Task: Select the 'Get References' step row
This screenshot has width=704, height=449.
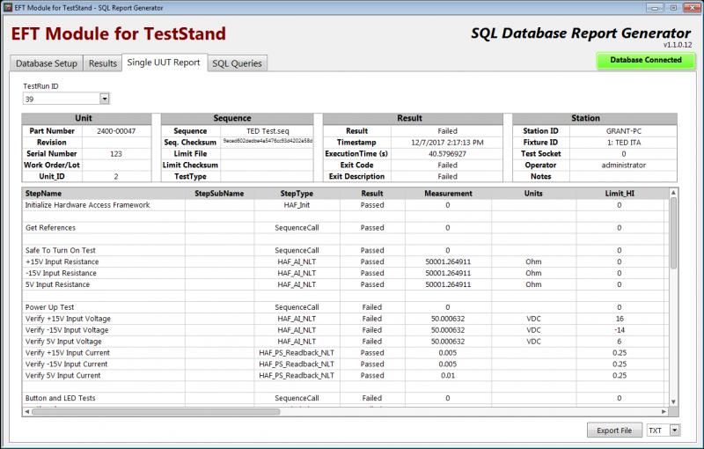Action: (x=343, y=228)
